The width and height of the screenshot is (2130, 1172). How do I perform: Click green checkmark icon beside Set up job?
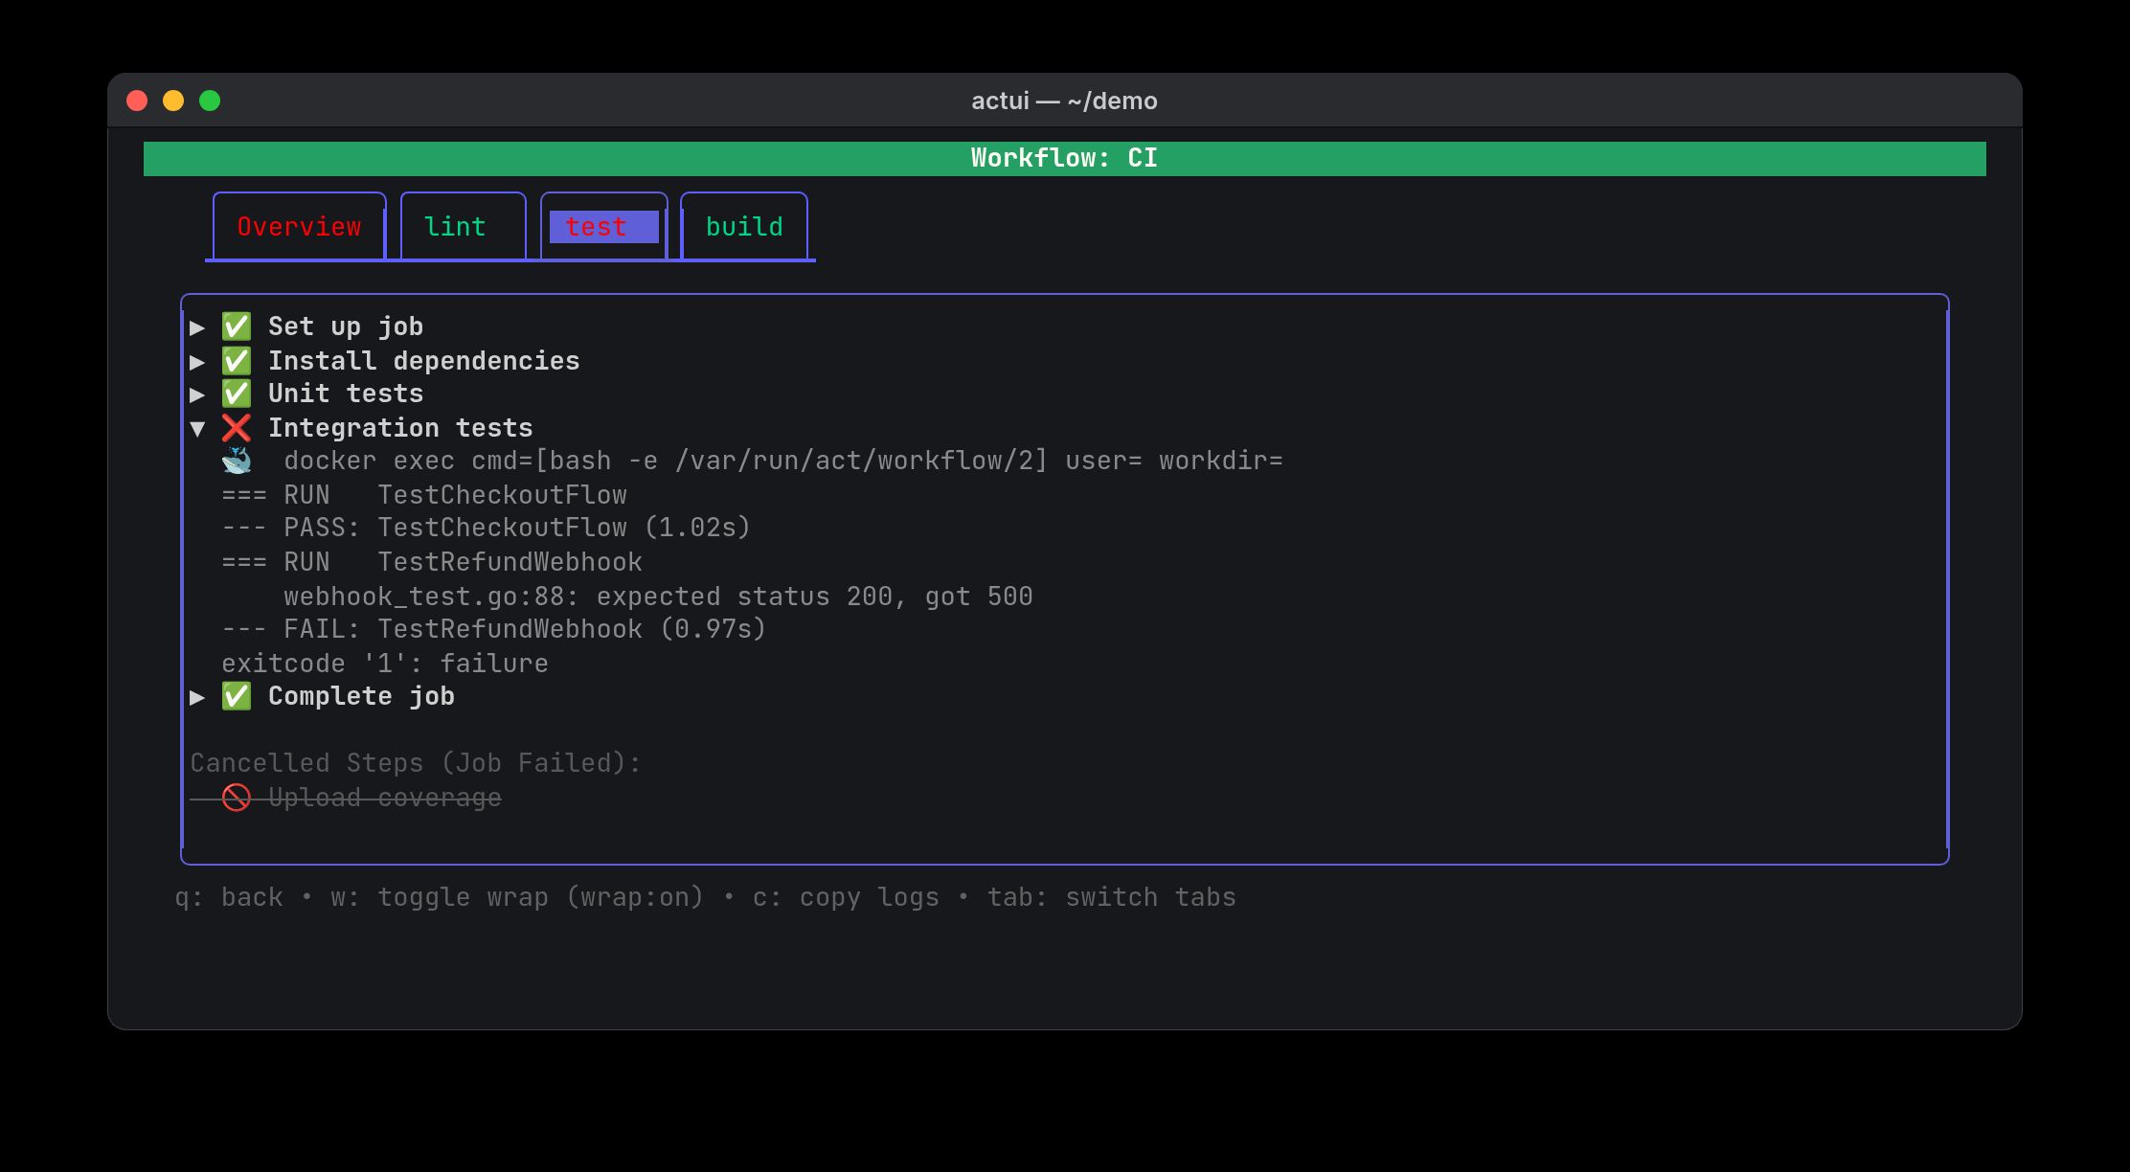[237, 327]
